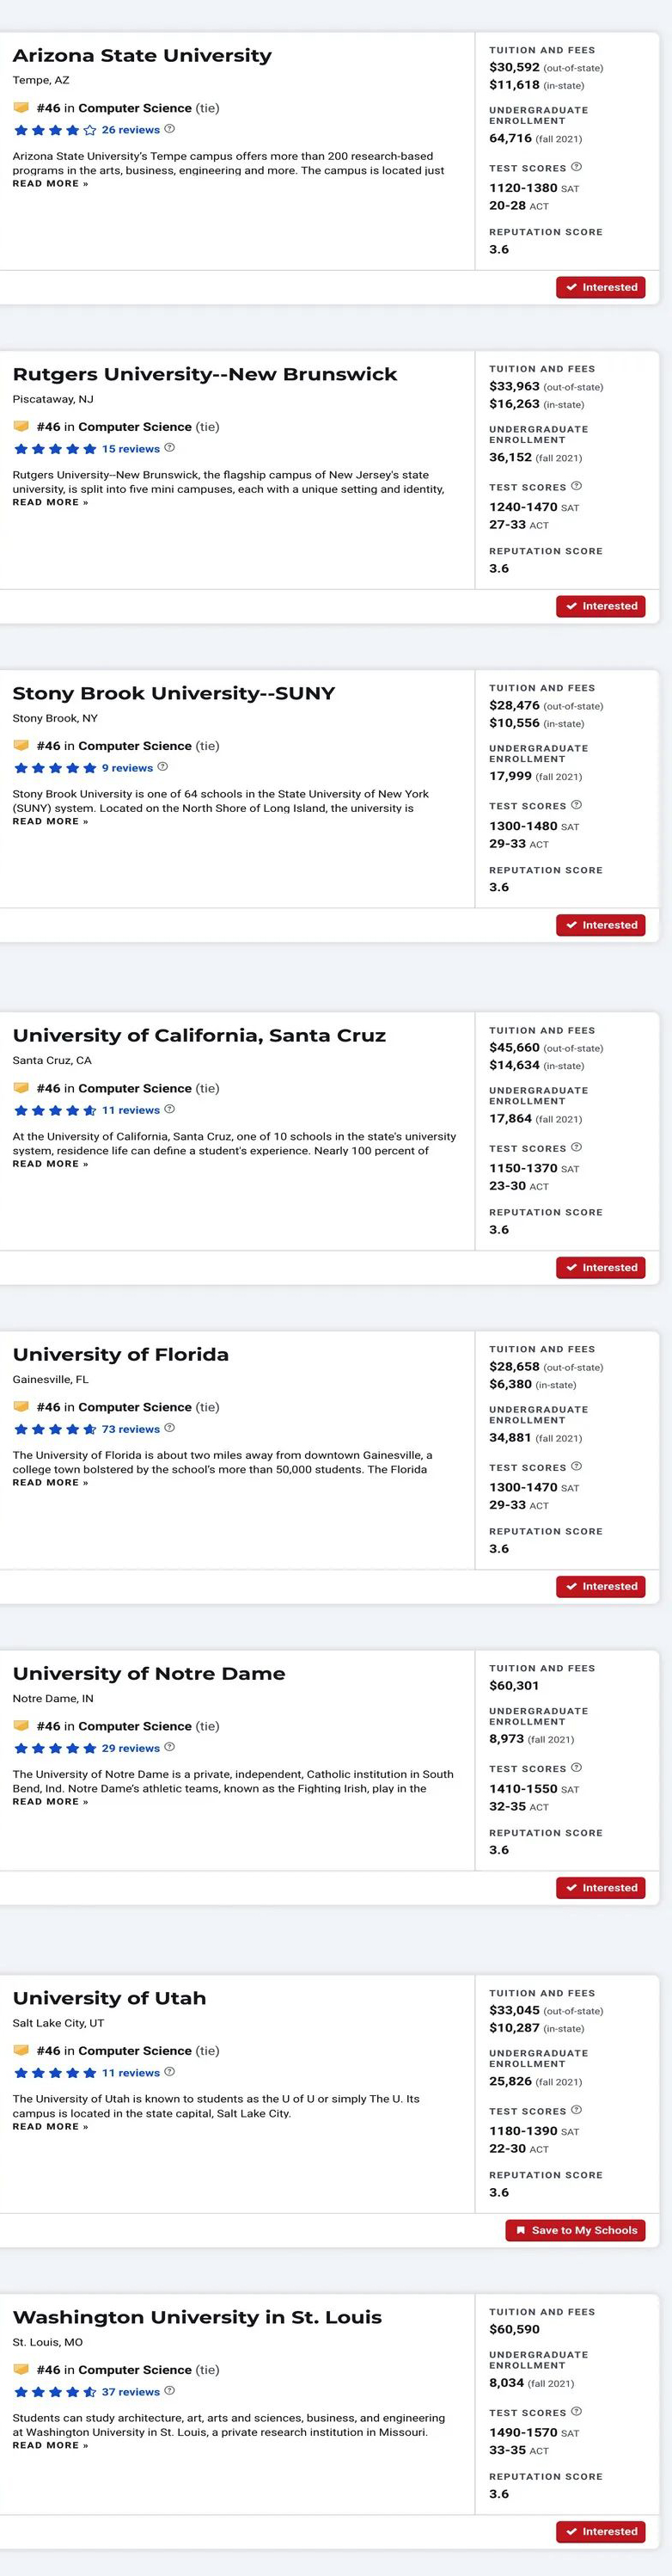672x2576 pixels.
Task: Toggle Interested for Stony Brook University--SUNY
Action: tap(602, 925)
